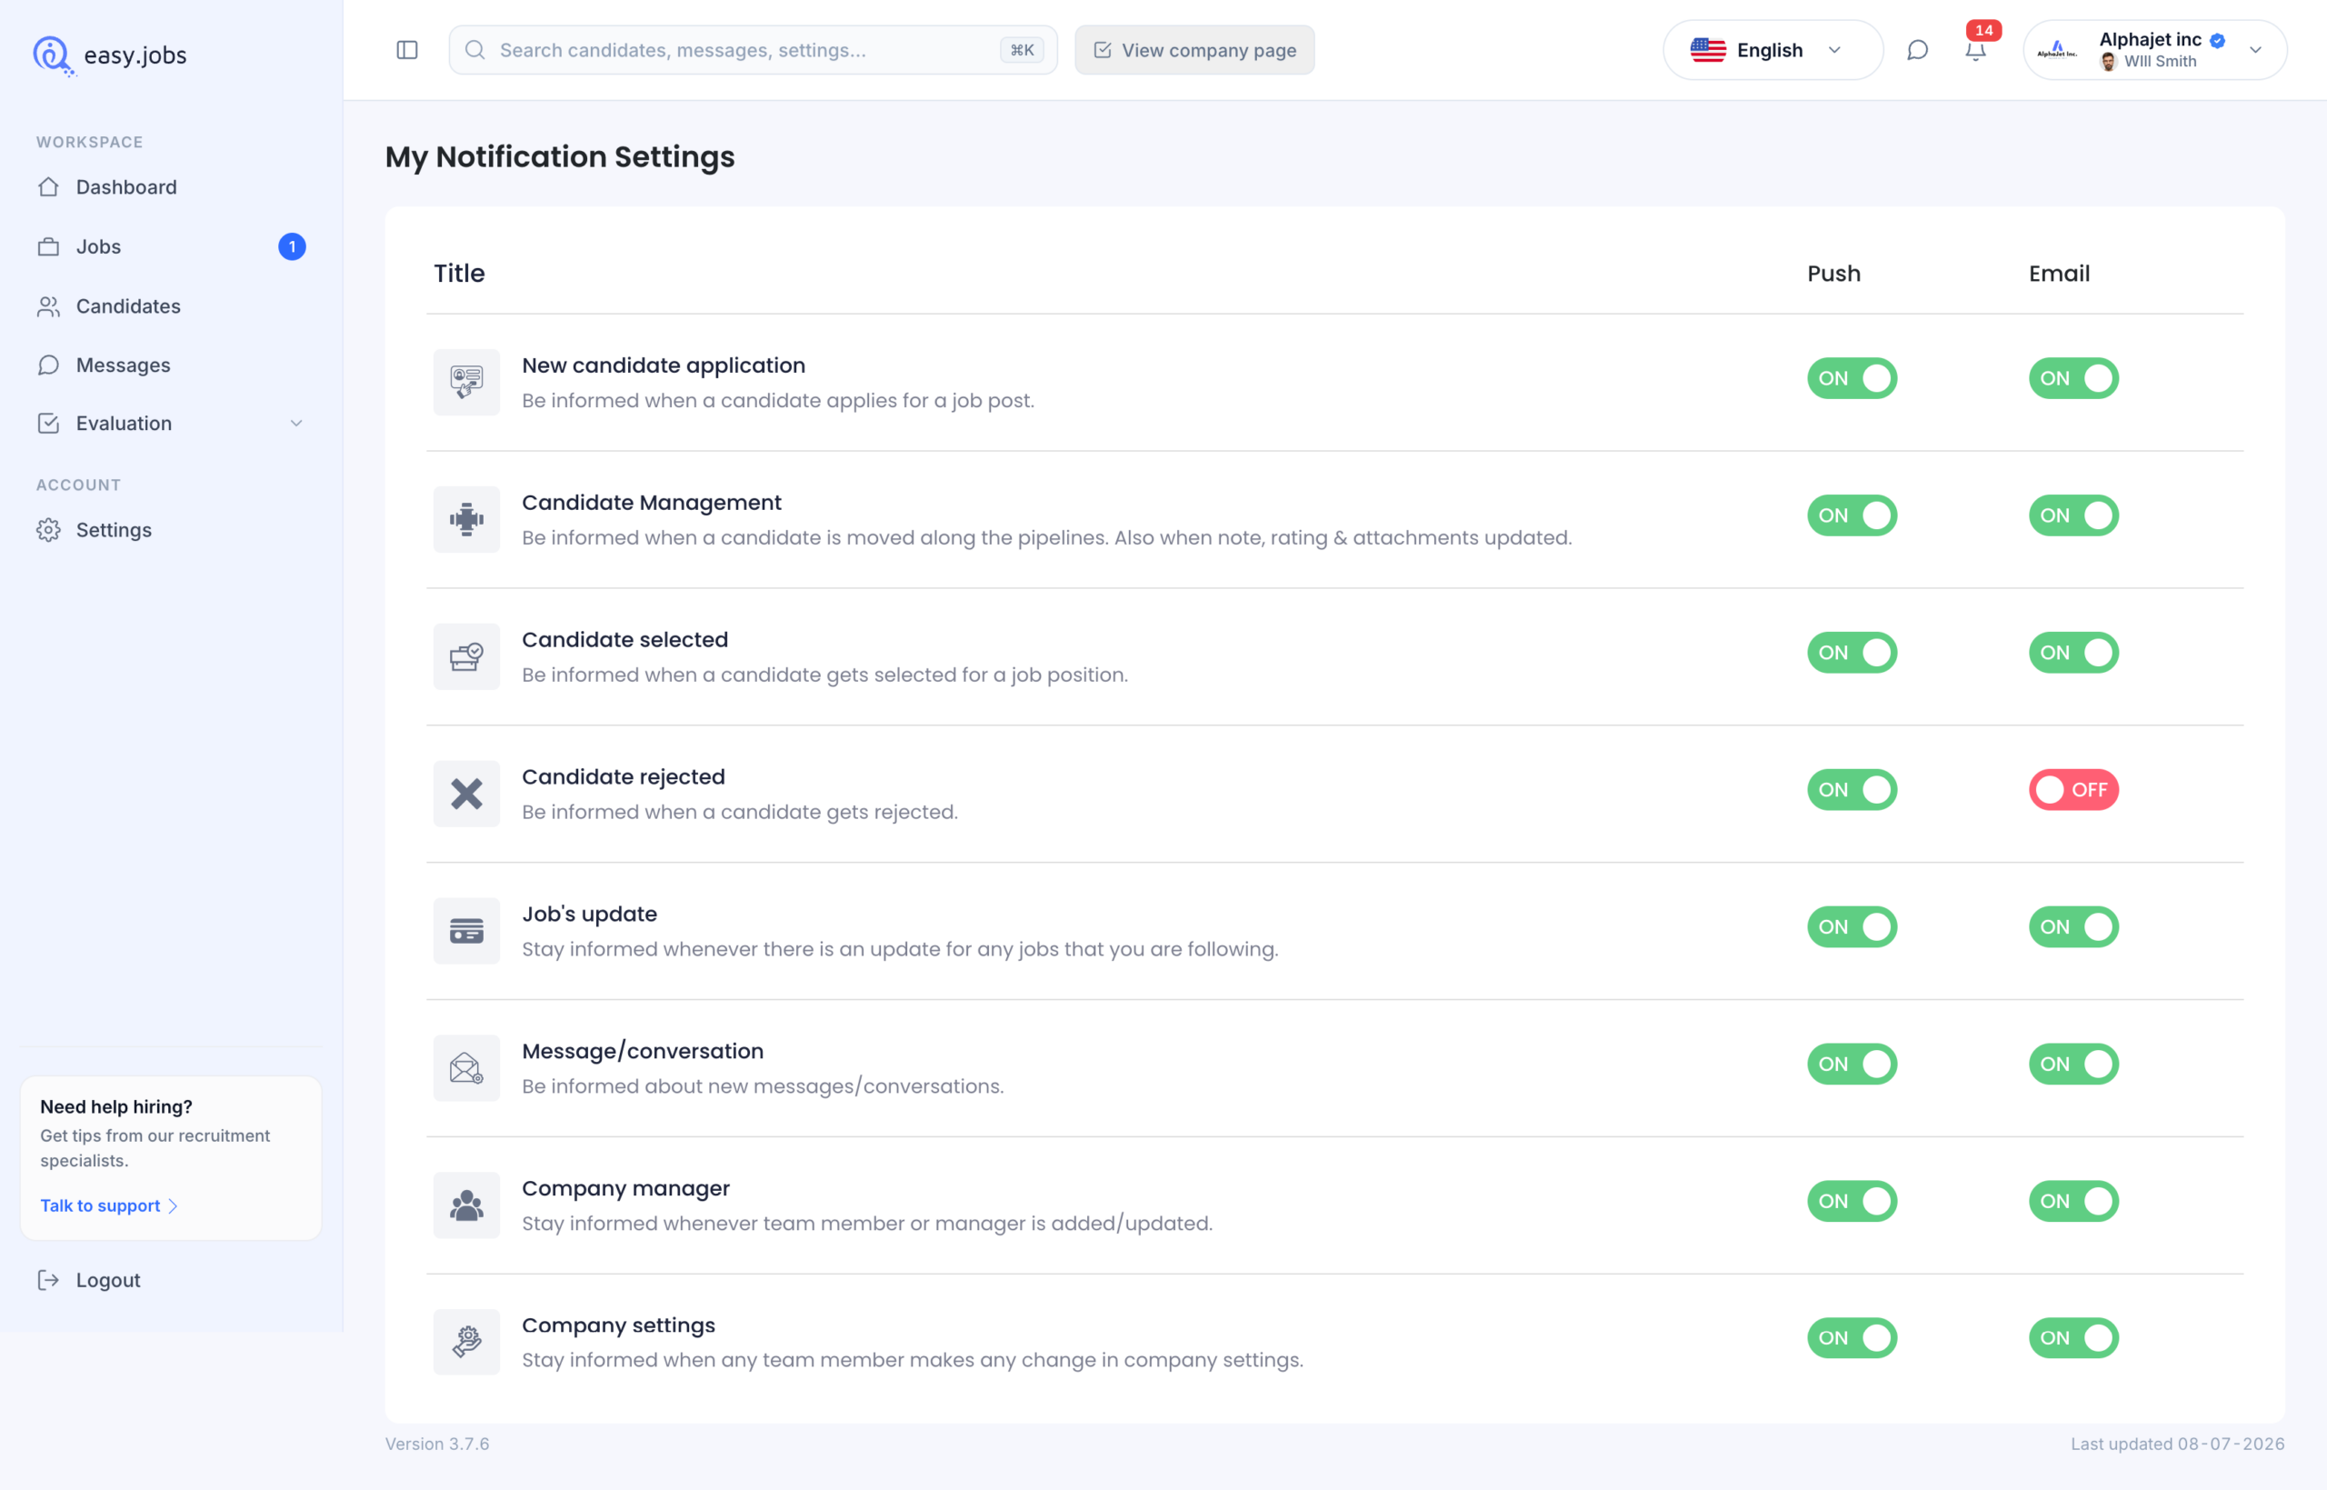Disable Push for Candidate rejected
2327x1490 pixels.
(1853, 789)
